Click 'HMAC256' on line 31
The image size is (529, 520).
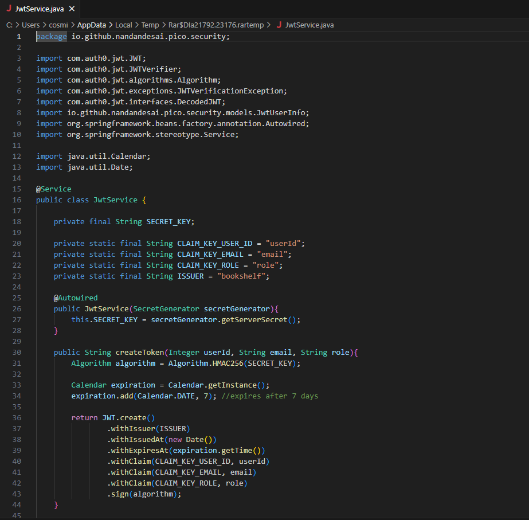pyautogui.click(x=228, y=363)
